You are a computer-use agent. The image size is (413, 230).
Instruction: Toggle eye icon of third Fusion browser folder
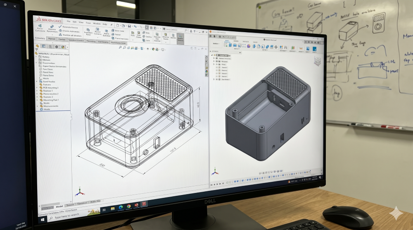pos(217,64)
